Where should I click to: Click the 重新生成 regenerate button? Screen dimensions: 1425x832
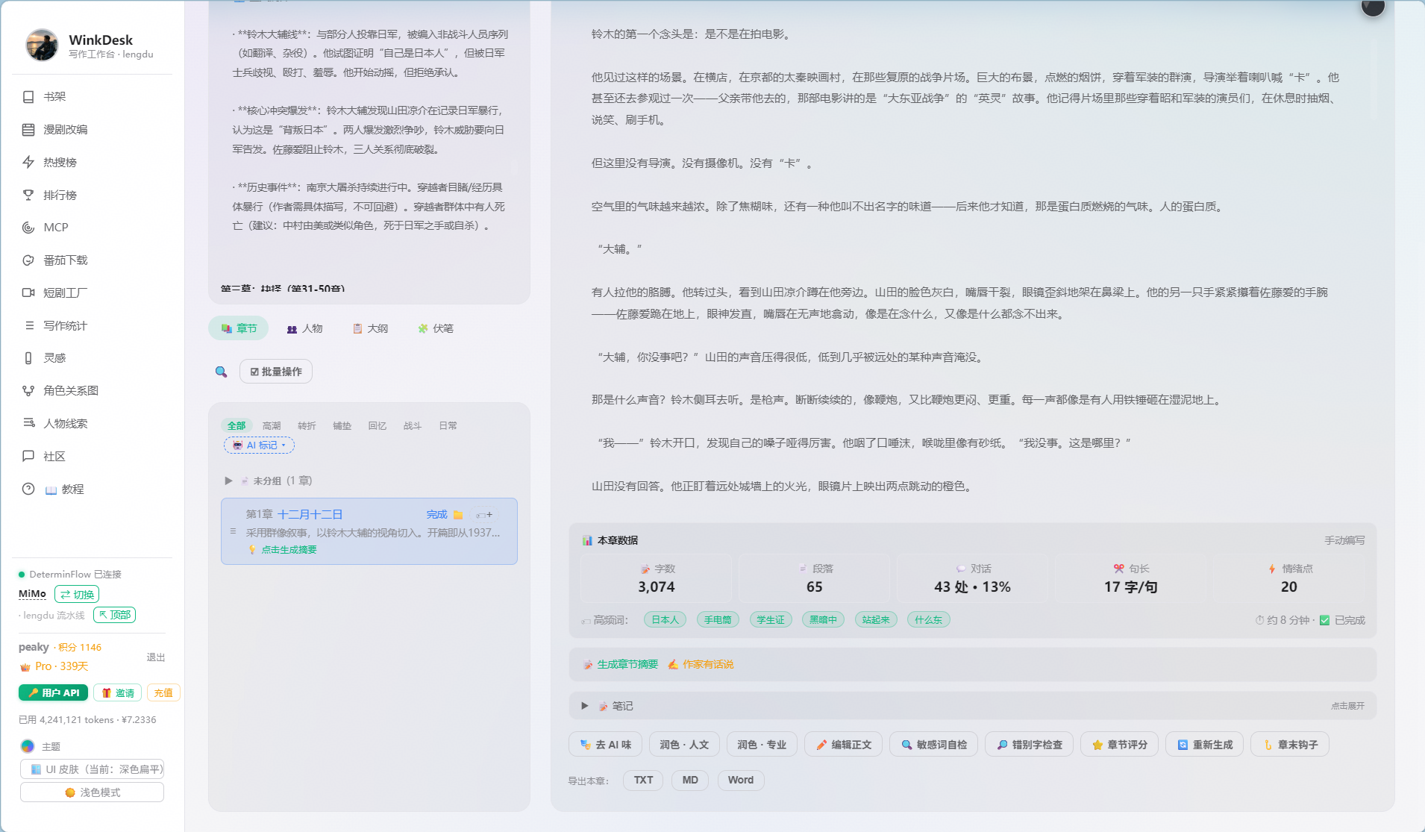coord(1205,745)
